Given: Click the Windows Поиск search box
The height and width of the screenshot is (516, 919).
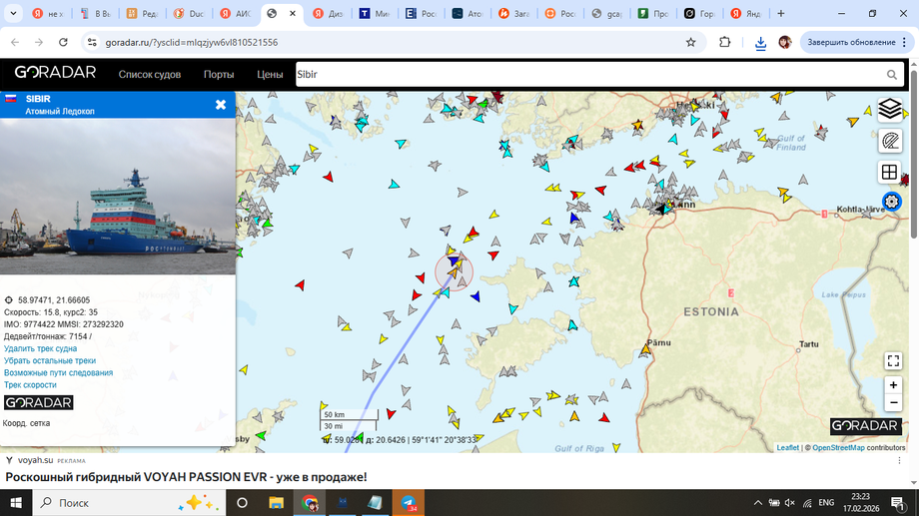Looking at the screenshot, I should [129, 503].
